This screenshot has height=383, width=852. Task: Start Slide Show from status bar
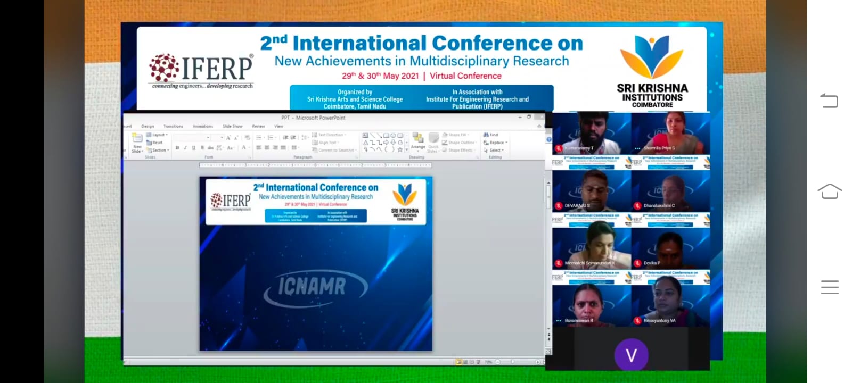478,362
